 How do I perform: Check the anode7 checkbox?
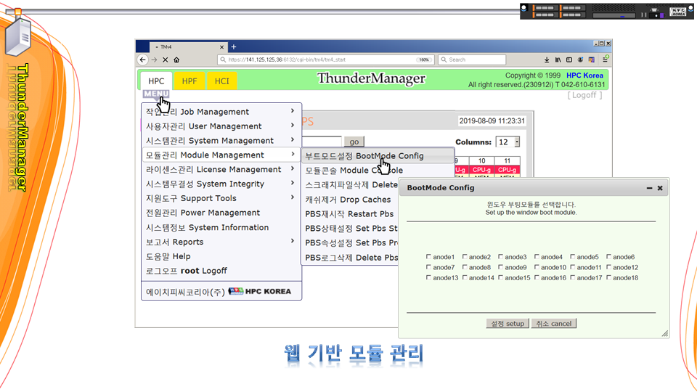tap(428, 267)
